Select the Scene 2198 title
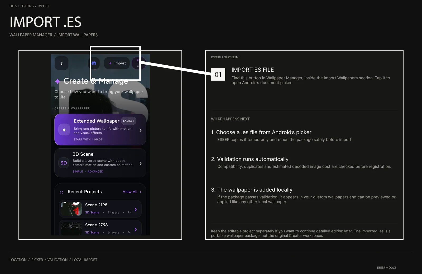This screenshot has width=422, height=274. point(96,205)
